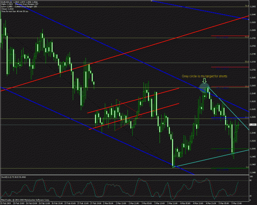This screenshot has height=205, width=257.
Task: Select the grey circle target object
Action: point(204,88)
